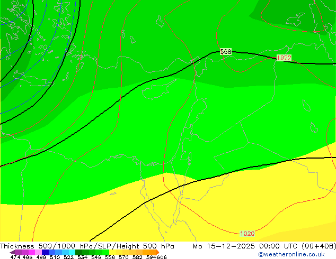The height and width of the screenshot is (259, 336).
Task: Click the 534 legend value
Action: pos(82,257)
